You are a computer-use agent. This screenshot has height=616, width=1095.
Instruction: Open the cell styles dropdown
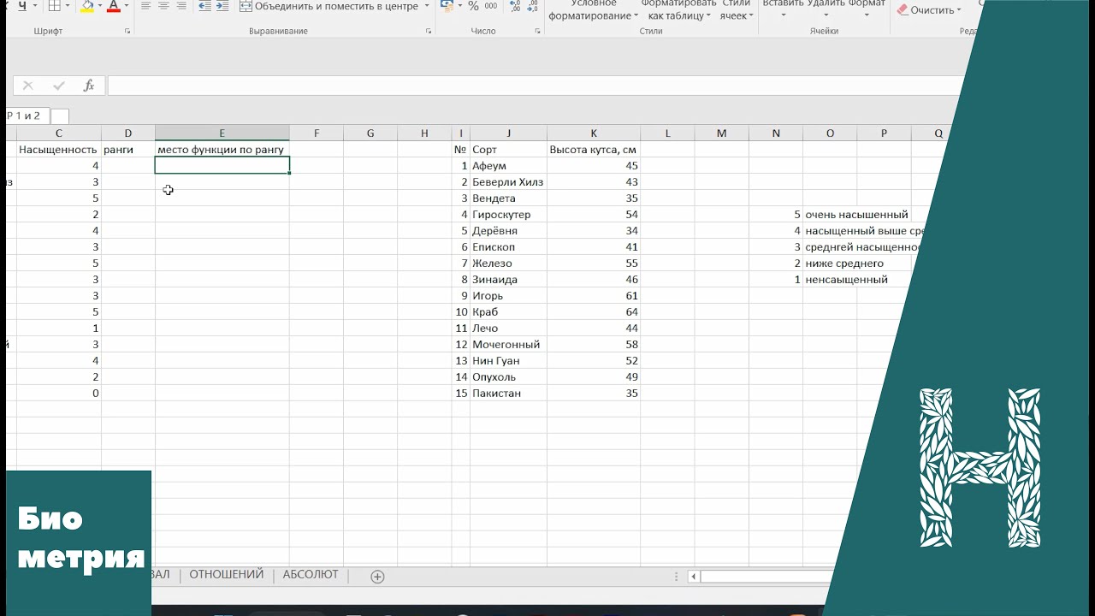pos(736,10)
